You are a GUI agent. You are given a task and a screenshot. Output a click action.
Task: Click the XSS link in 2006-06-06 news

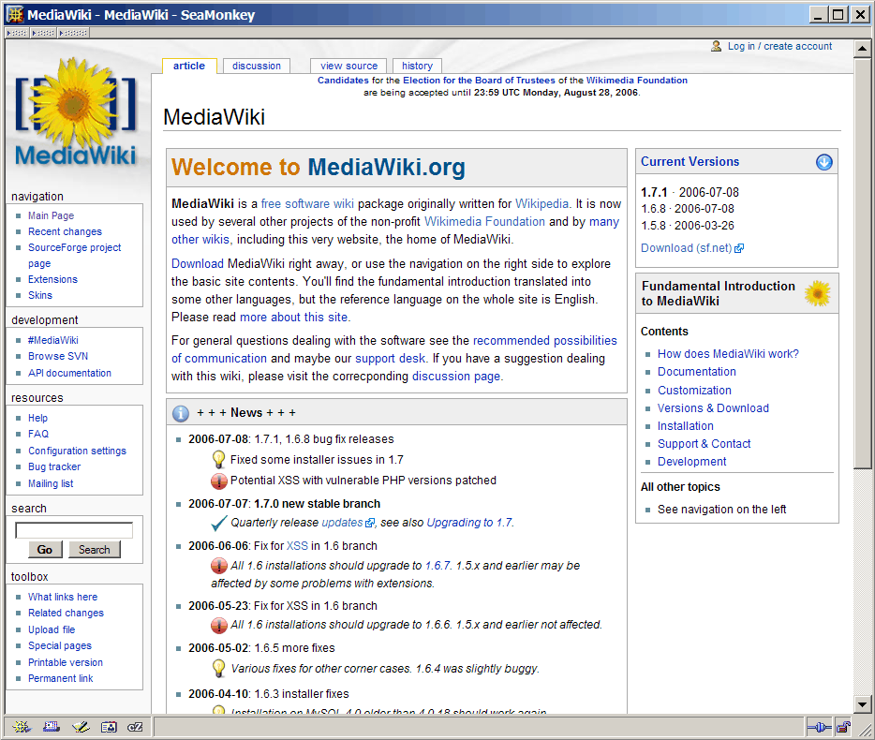coord(297,546)
